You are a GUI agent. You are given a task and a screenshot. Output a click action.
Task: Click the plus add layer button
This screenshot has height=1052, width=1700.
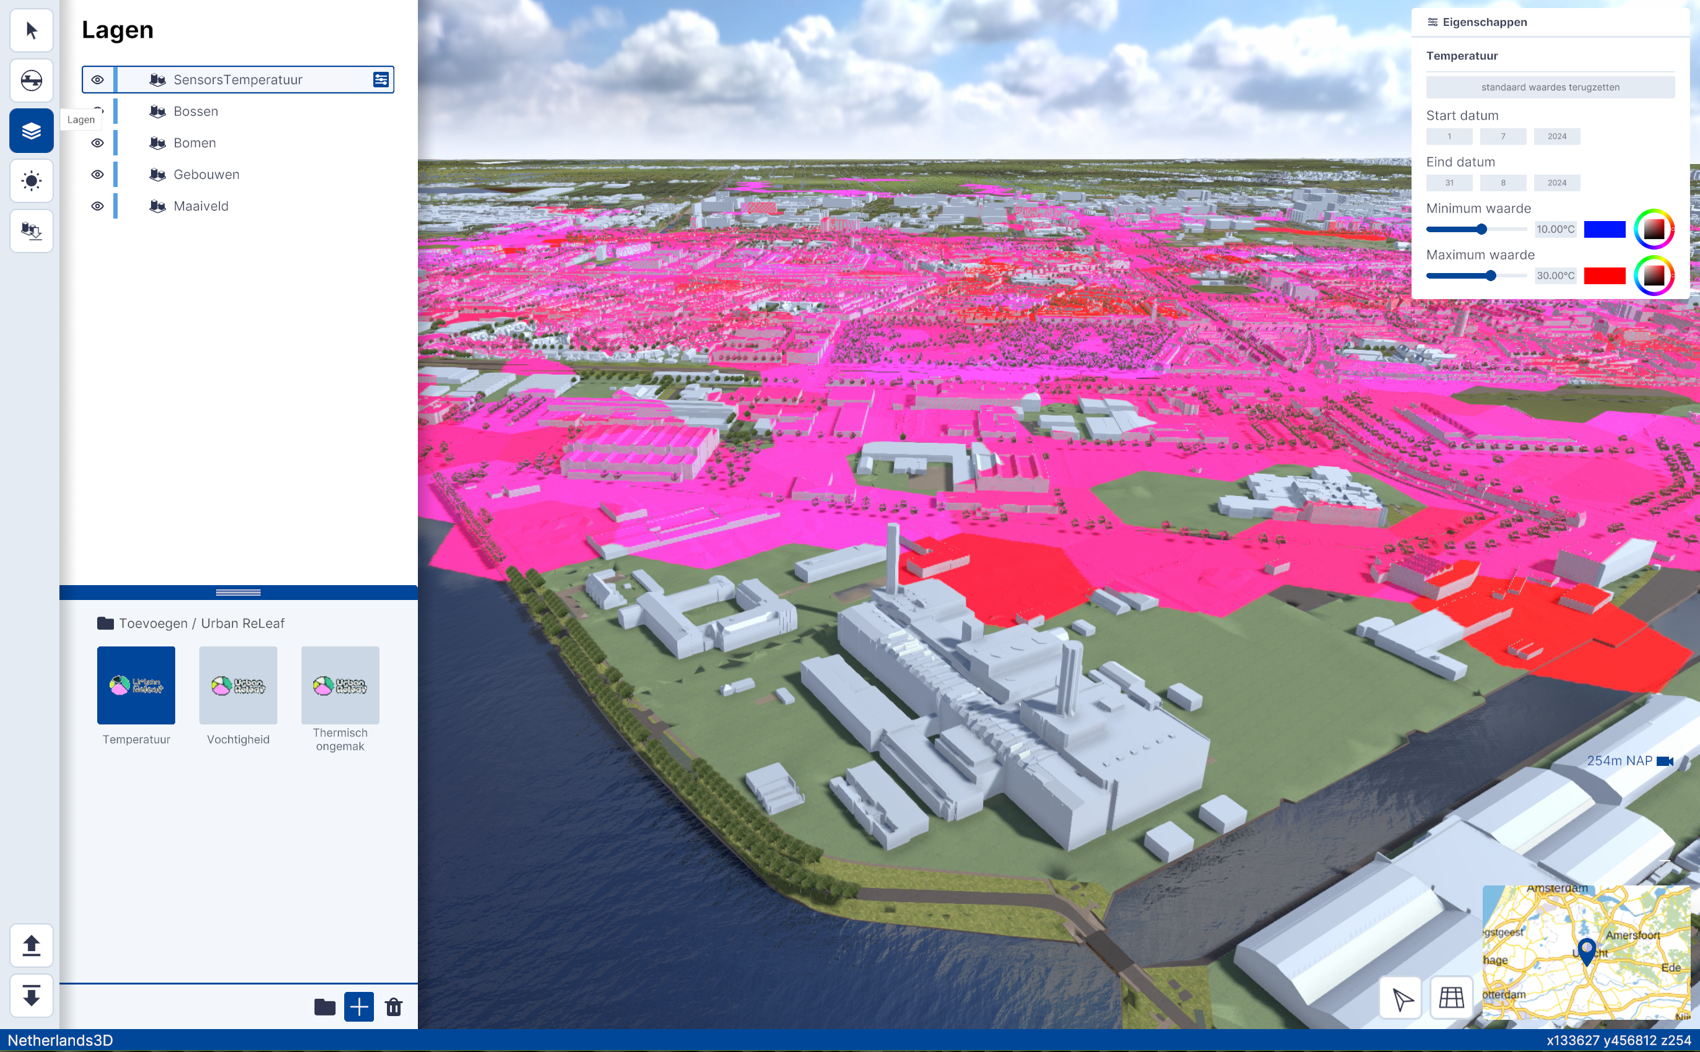359,1007
